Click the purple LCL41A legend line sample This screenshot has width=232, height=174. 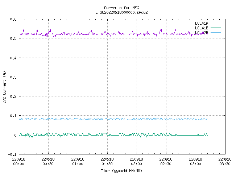(x=216, y=23)
